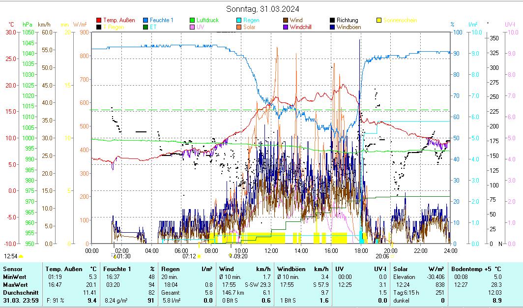Click the UV maximum value 3.1
The height and width of the screenshot is (308, 523).
tap(383, 285)
